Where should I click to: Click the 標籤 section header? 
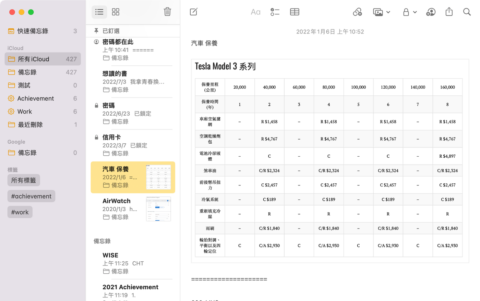click(13, 170)
